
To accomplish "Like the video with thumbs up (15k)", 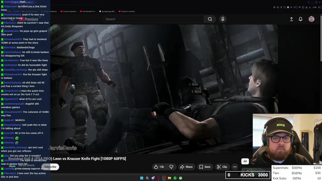I will [159, 167].
